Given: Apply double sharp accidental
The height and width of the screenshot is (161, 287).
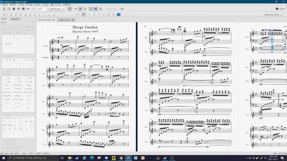Looking at the screenshot, I should 90,14.
